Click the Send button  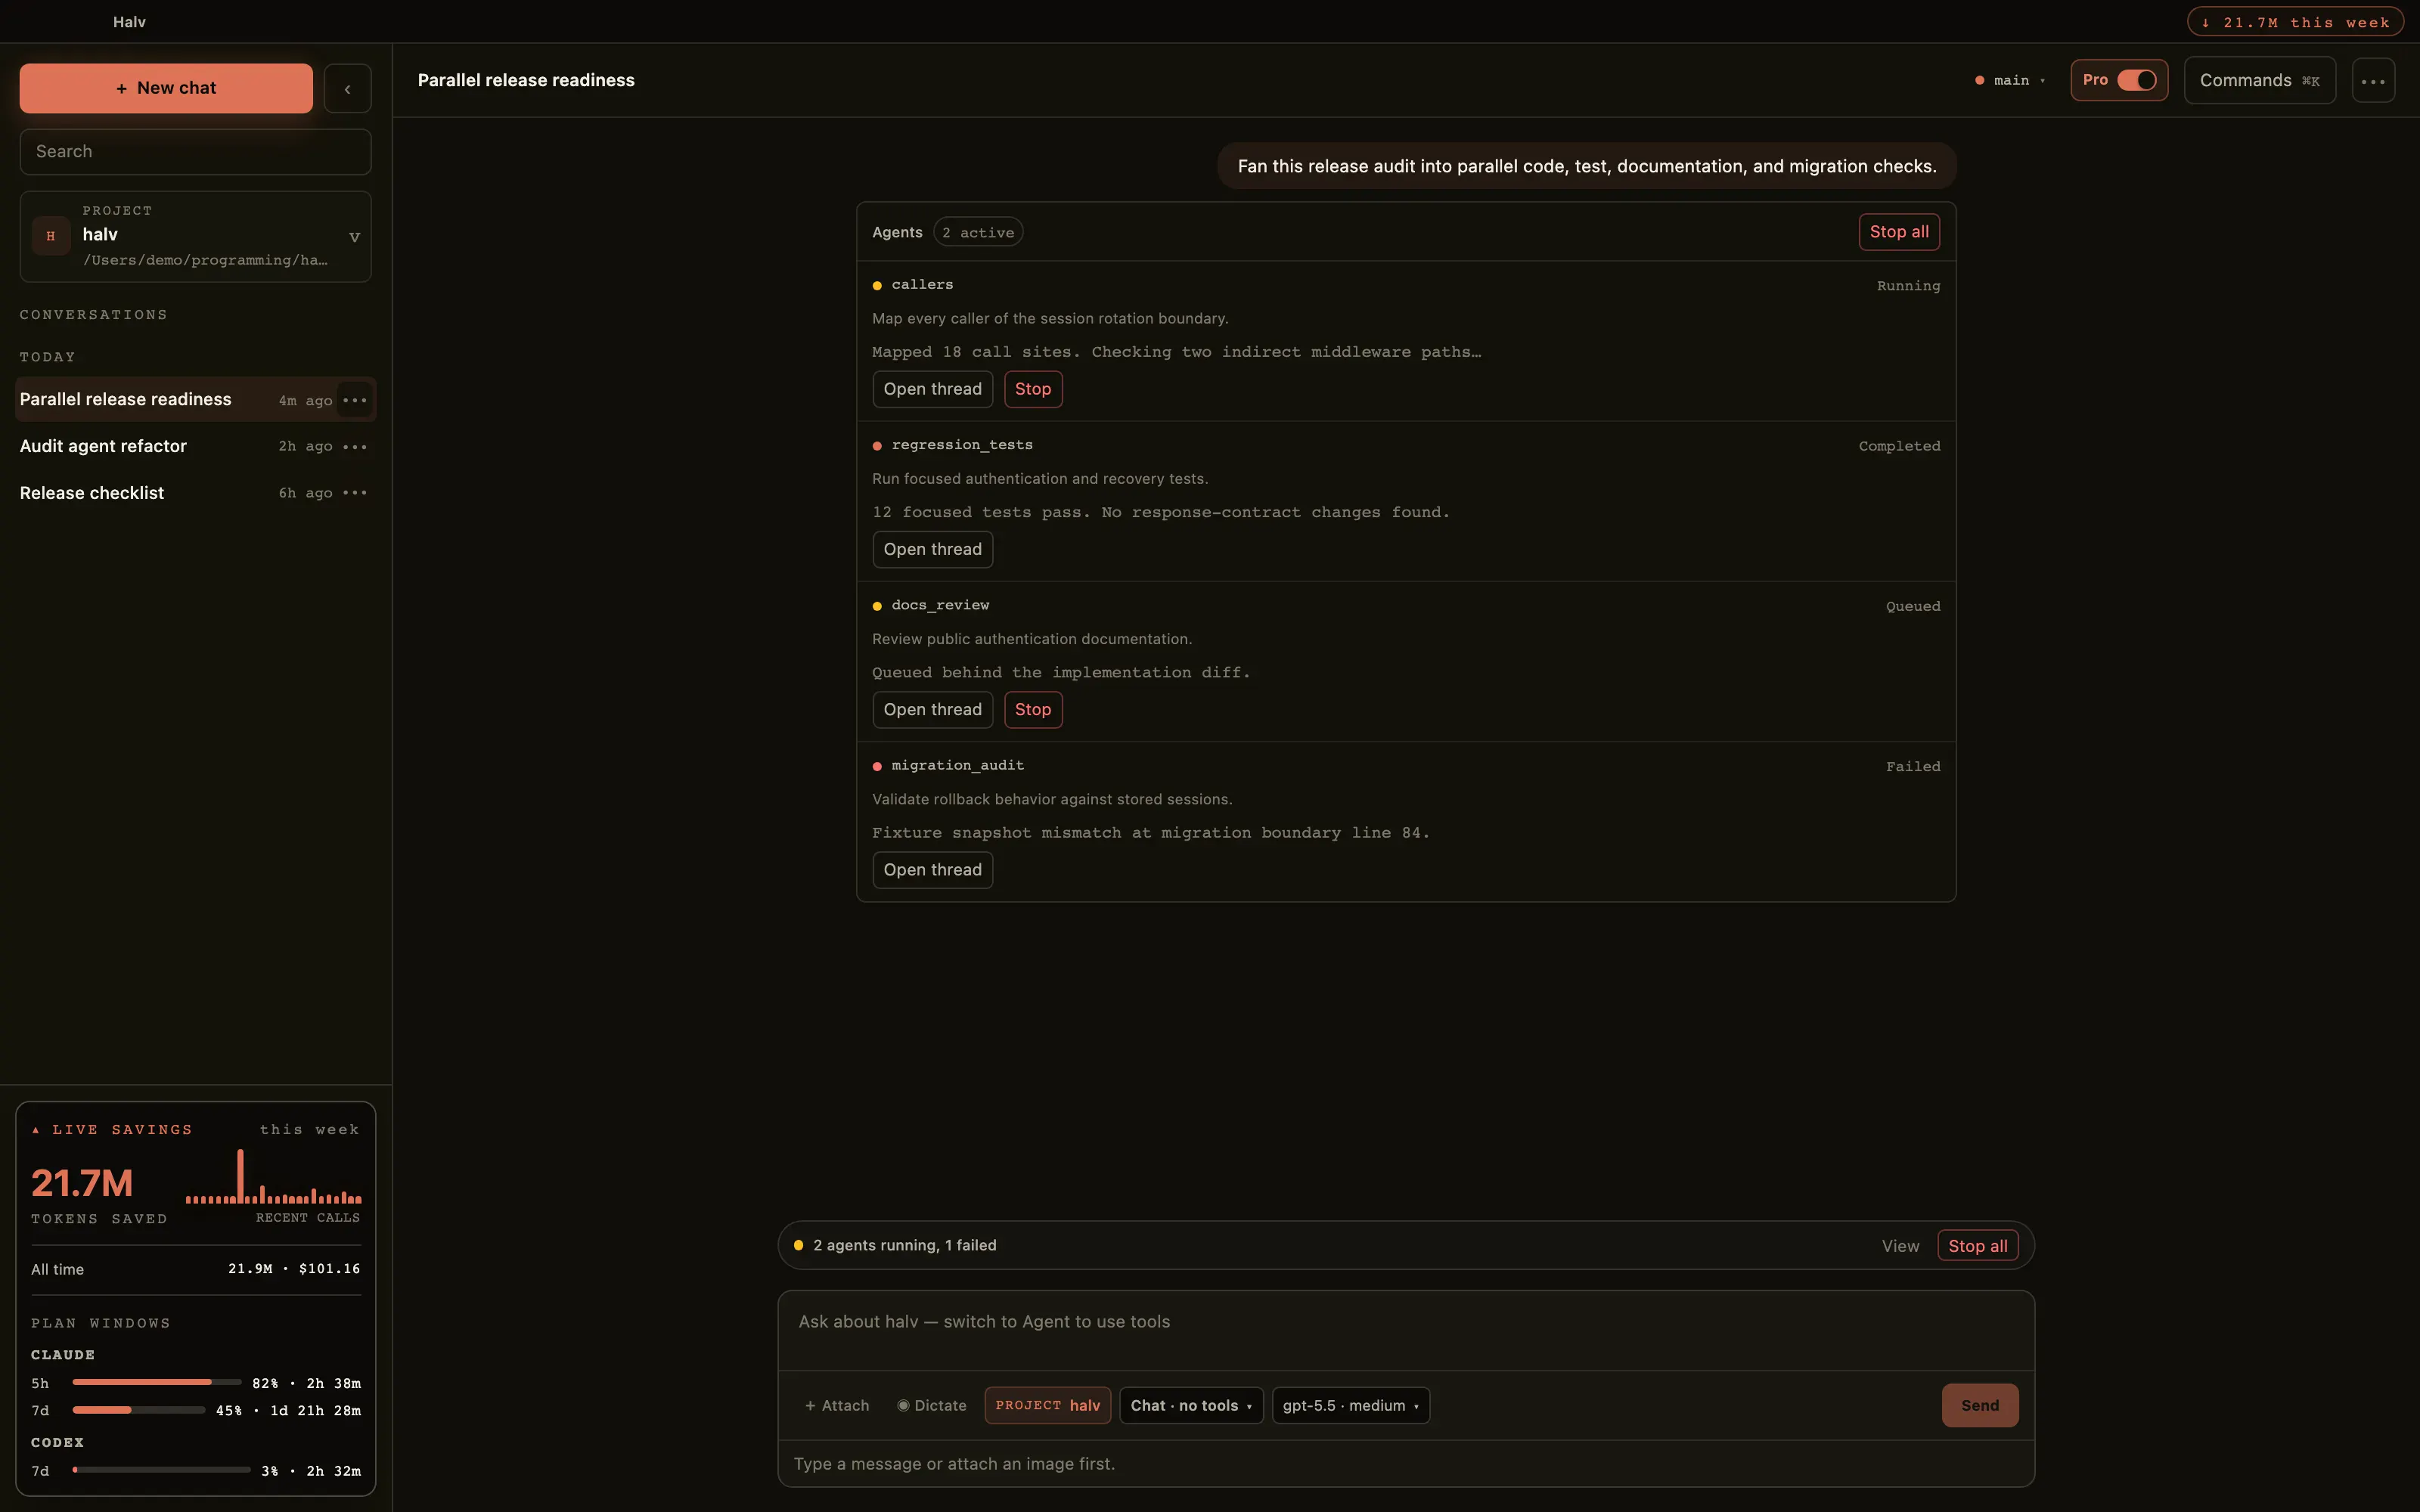tap(1979, 1405)
